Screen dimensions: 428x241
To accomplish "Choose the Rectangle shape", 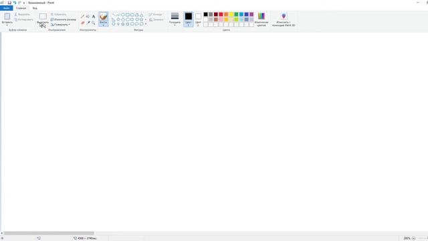I will pyautogui.click(x=128, y=15).
